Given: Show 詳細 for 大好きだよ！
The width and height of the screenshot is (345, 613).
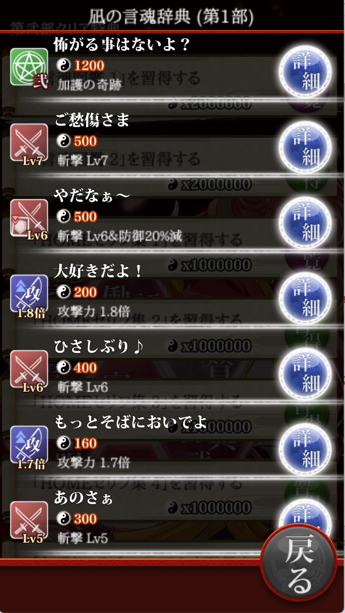Looking at the screenshot, I should (x=306, y=298).
